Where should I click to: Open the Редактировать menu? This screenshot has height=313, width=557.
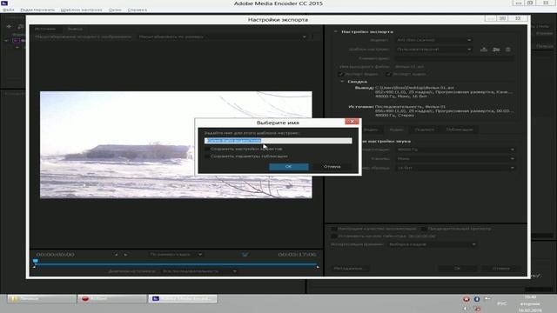click(x=37, y=10)
